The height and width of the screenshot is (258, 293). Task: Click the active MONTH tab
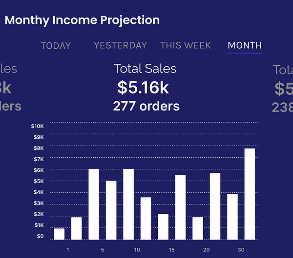click(x=245, y=45)
